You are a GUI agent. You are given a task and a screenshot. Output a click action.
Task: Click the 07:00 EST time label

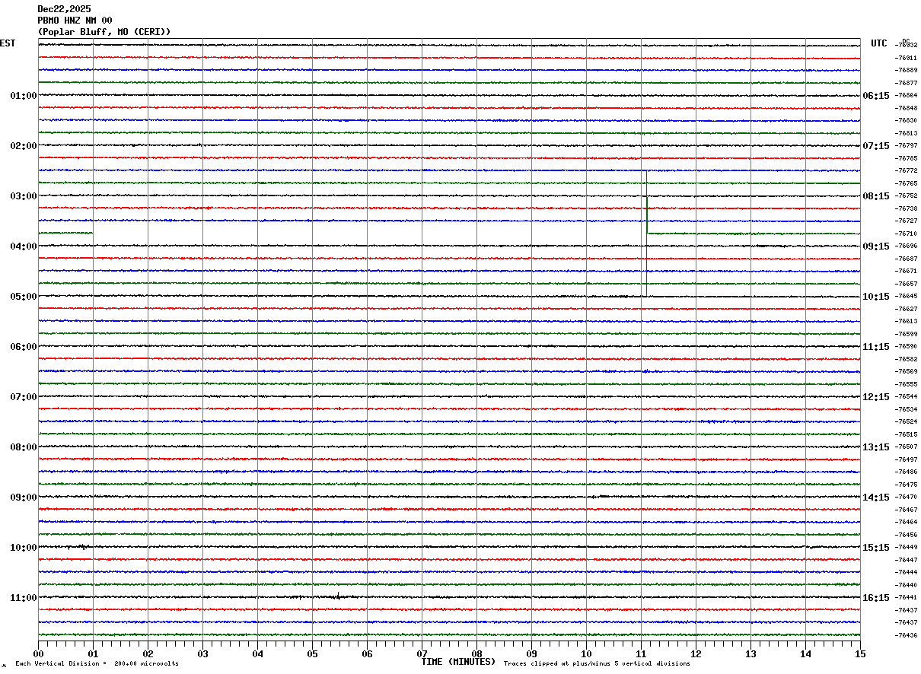pos(24,397)
